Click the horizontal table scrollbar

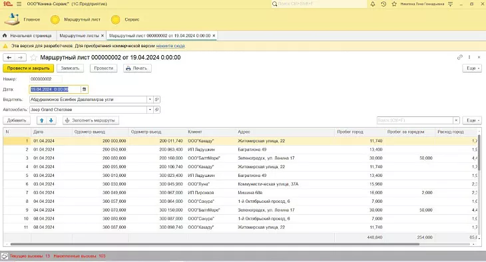[211, 244]
